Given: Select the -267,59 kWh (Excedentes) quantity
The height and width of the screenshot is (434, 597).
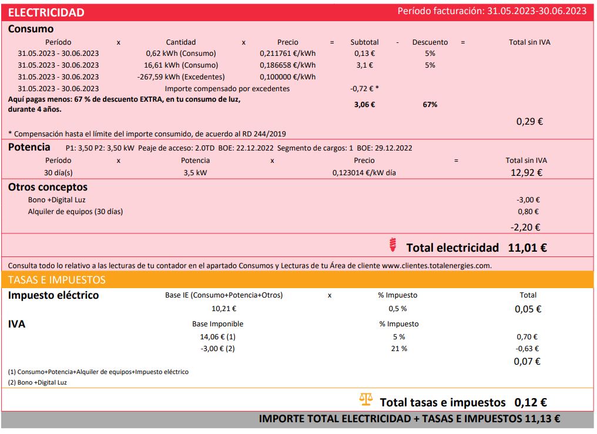Looking at the screenshot, I should 181,77.
